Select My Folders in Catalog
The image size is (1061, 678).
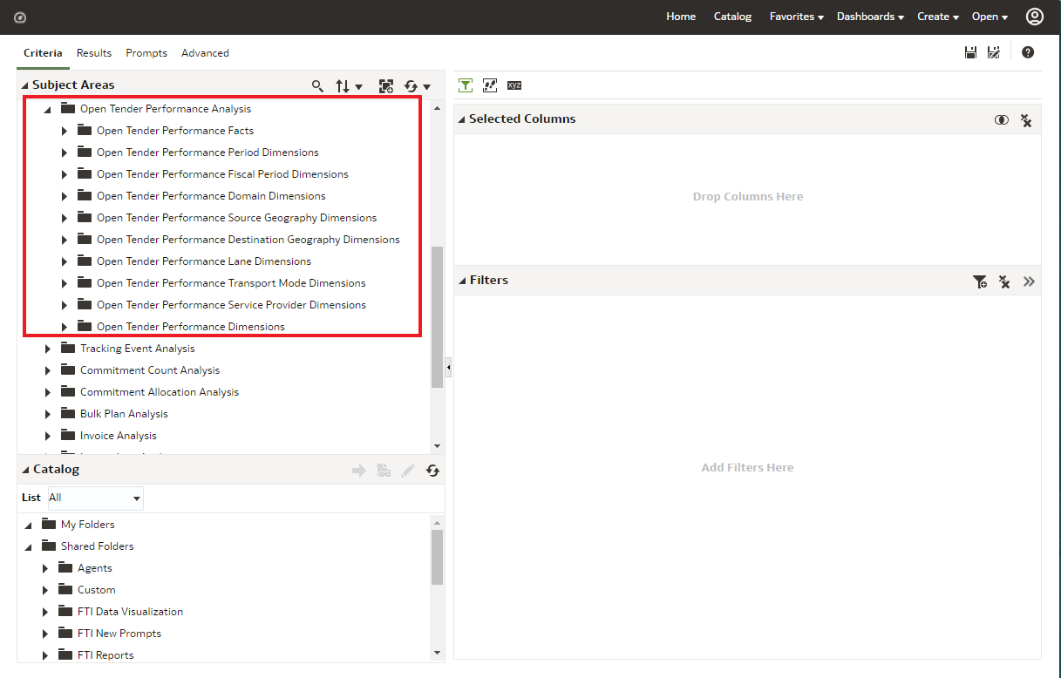87,525
